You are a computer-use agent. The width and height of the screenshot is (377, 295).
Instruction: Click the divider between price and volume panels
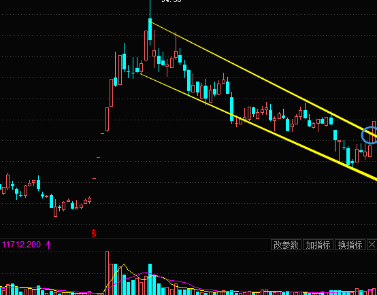[x=188, y=238]
